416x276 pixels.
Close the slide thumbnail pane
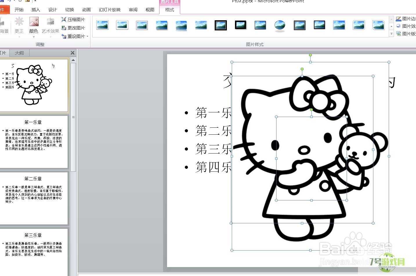73,53
